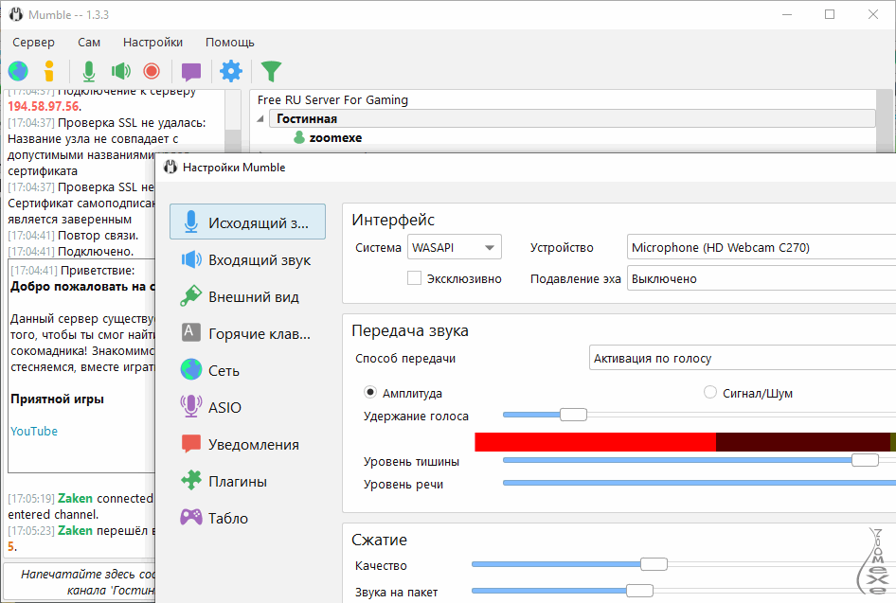
Task: Open the Табло settings page
Action: coord(247,518)
